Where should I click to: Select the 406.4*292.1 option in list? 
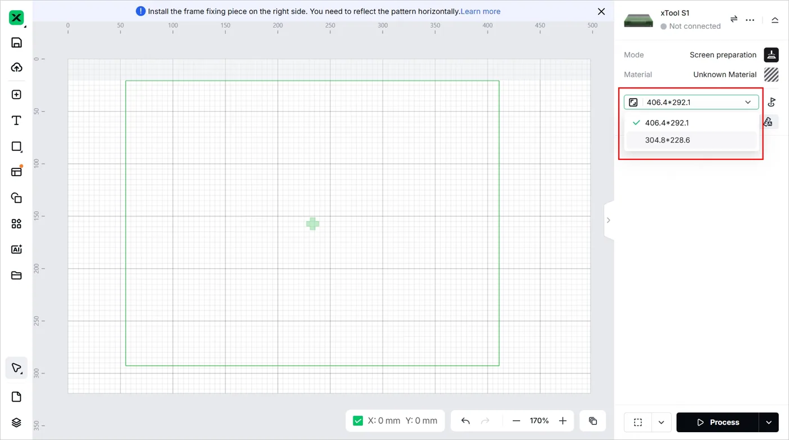pos(692,123)
